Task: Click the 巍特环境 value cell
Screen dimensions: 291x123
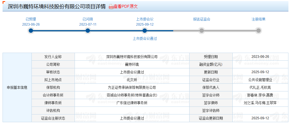Action: click(x=132, y=65)
